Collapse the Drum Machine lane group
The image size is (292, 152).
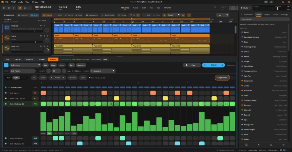pos(9,88)
